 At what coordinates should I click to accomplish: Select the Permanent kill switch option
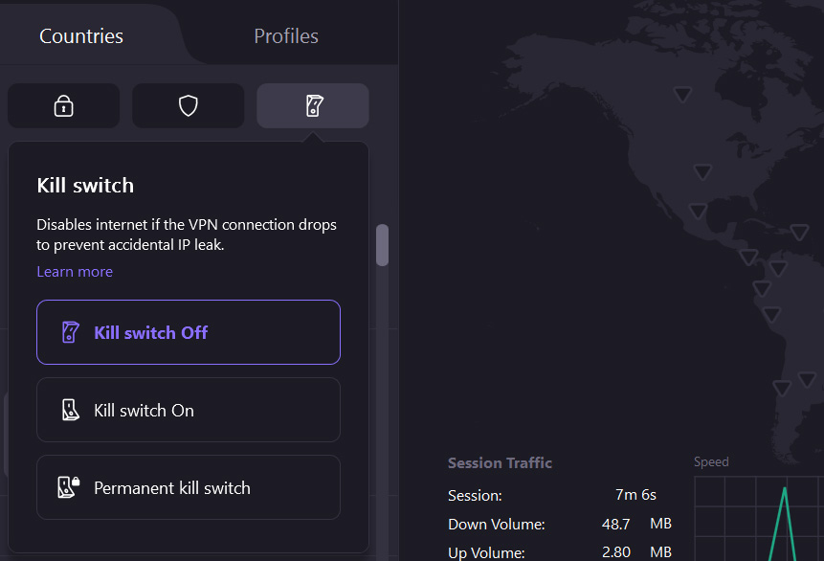tap(188, 486)
